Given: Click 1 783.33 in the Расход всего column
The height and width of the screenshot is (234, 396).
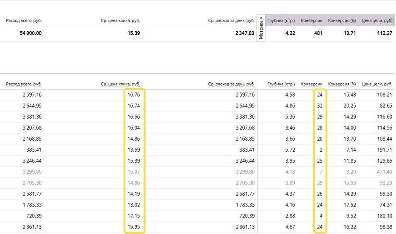Looking at the screenshot, I should (x=32, y=205).
